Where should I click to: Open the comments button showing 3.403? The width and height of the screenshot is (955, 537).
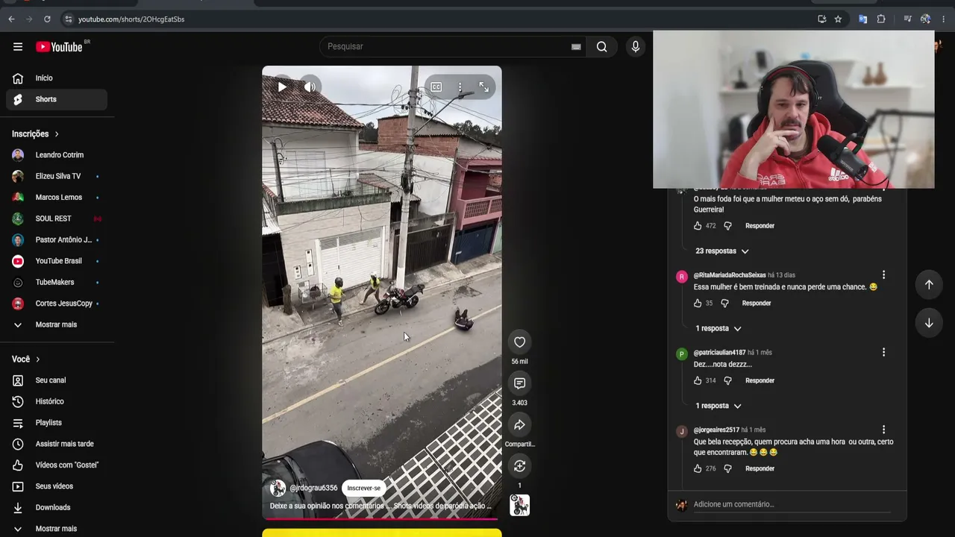[519, 383]
